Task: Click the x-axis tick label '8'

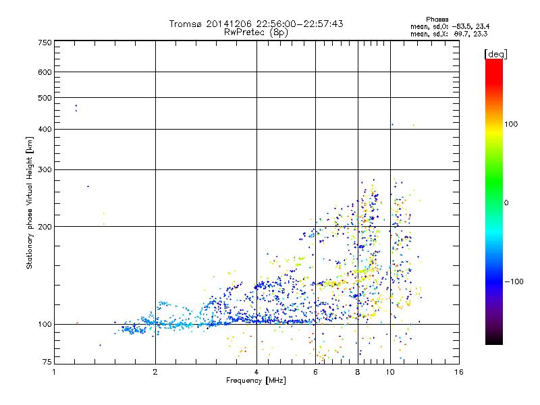Action: [358, 372]
